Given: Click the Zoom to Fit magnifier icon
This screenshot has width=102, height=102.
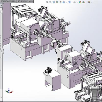Looking at the screenshot, I should click(x=47, y=2).
